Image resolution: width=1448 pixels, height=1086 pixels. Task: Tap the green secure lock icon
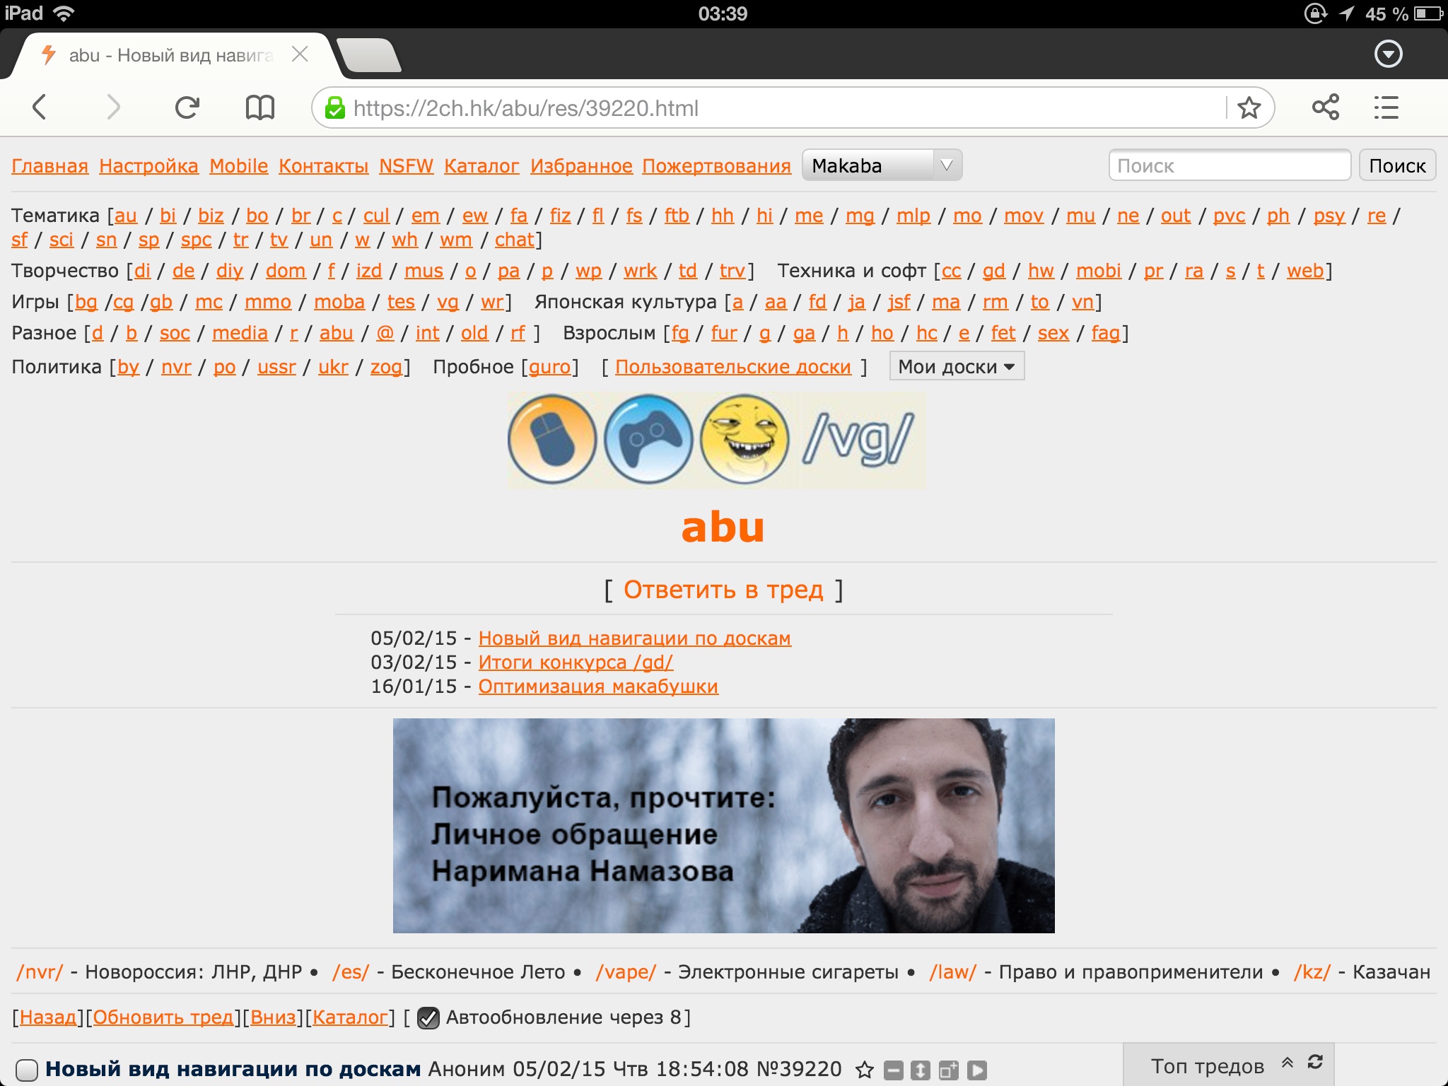[334, 108]
